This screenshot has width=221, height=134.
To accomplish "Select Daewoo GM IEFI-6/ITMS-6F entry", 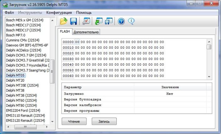I will pos(27,45).
